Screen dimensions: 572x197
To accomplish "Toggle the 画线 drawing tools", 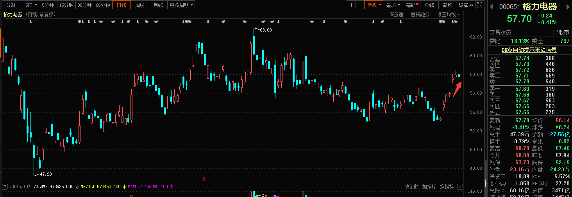I will point(429,5).
